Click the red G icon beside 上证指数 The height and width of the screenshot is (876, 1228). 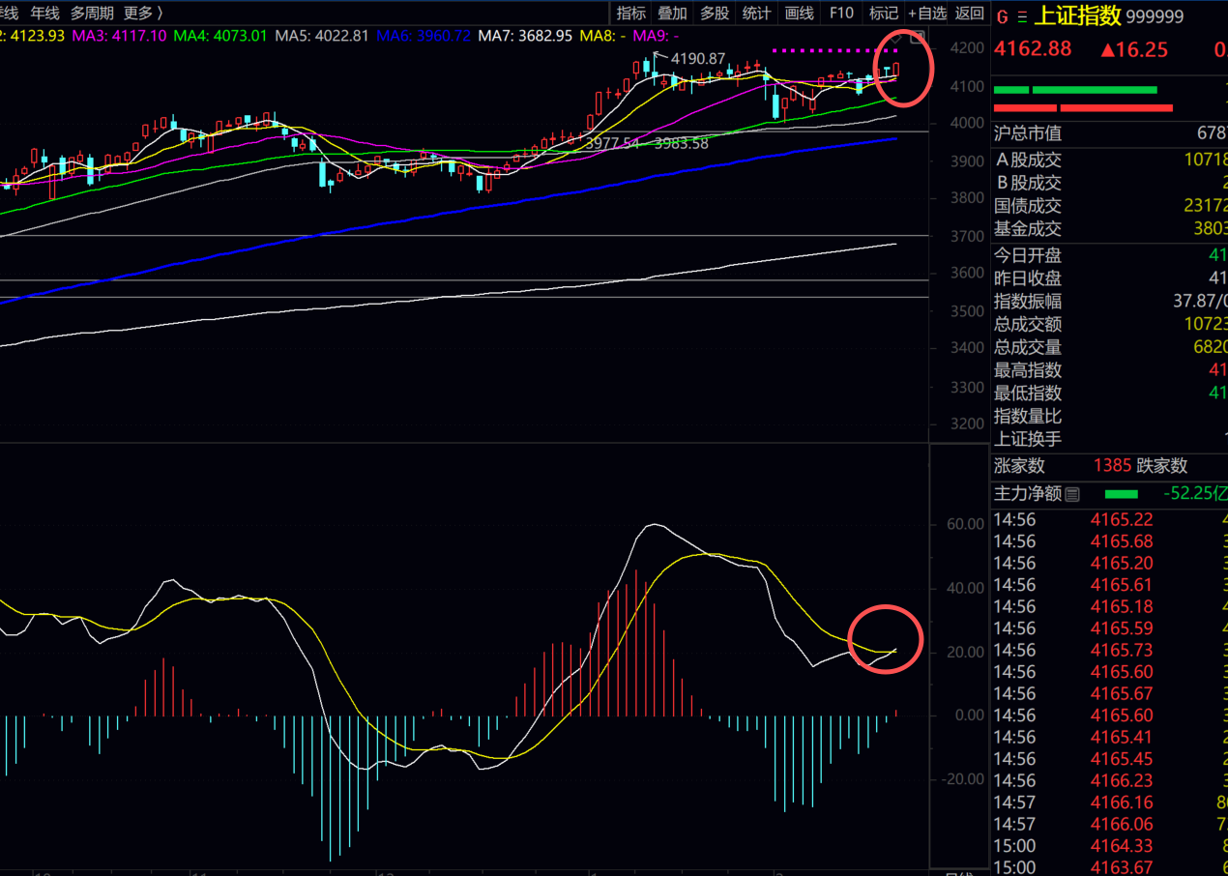1001,16
